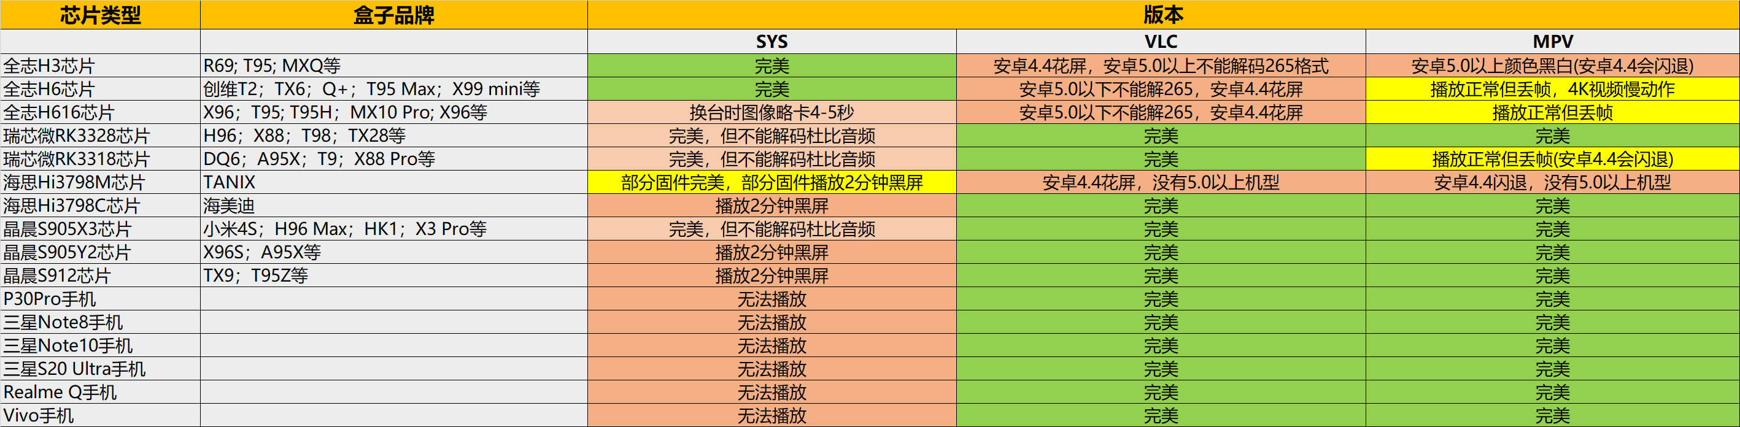This screenshot has height=427, width=1740.
Task: Select VLC '完美' in the 三星Note10手机 row
Action: point(1161,345)
